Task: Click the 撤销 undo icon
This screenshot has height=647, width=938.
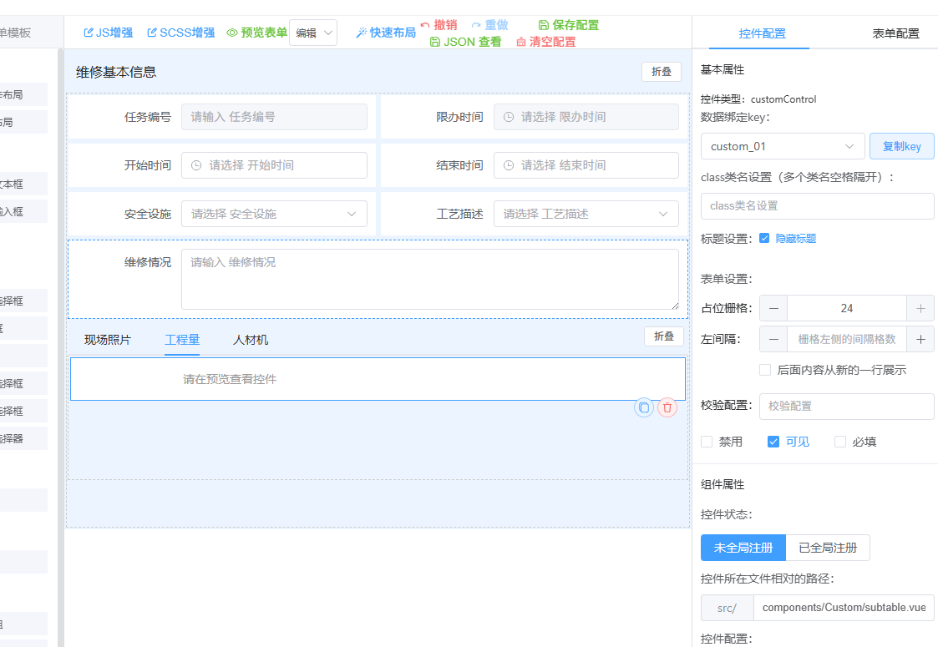Action: click(425, 25)
